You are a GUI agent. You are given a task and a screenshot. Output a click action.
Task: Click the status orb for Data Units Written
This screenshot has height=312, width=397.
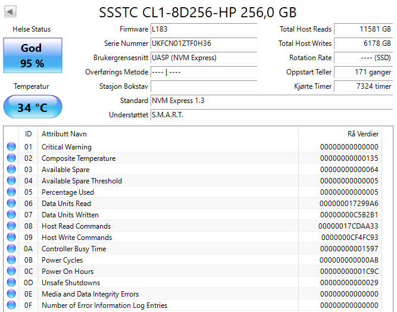(x=11, y=214)
